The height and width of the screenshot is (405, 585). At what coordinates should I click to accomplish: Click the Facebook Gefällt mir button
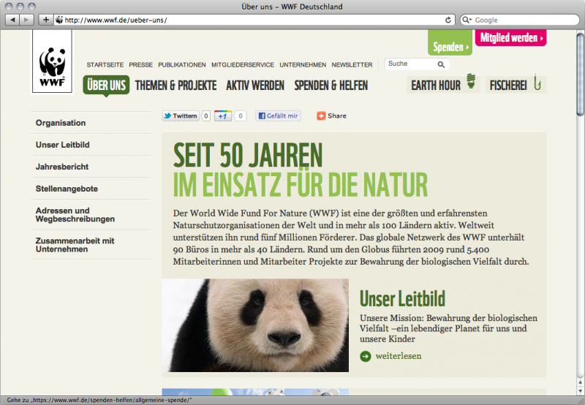[x=278, y=116]
